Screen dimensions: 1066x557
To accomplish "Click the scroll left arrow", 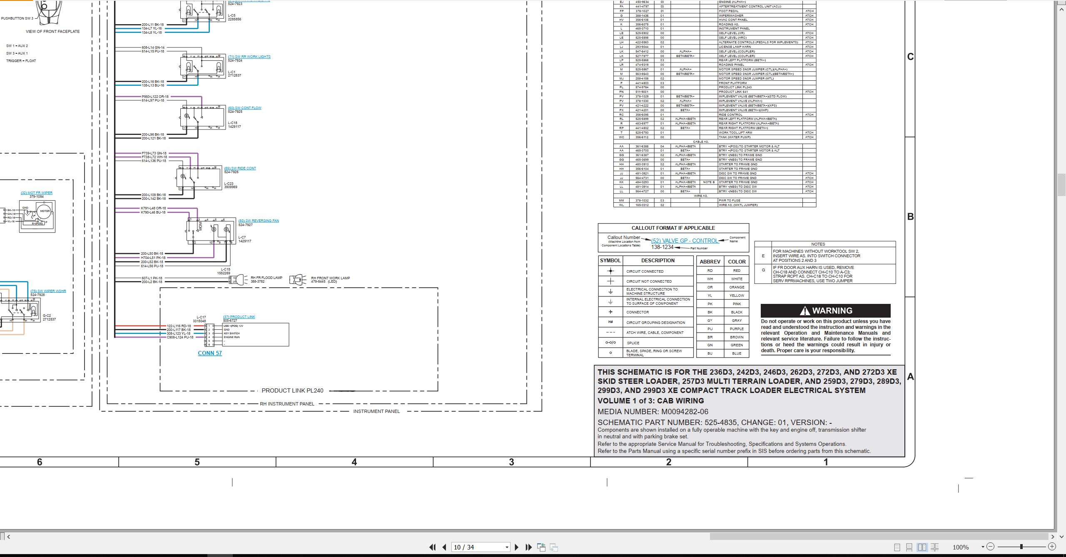I will tap(9, 537).
